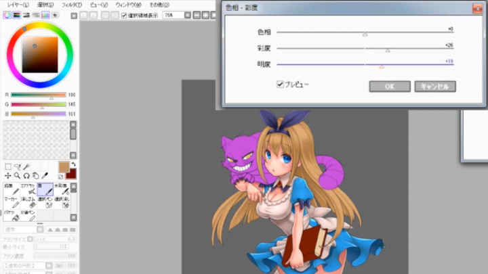Confirm hue/saturation dialog with OK
The height and width of the screenshot is (274, 488).
pyautogui.click(x=390, y=87)
